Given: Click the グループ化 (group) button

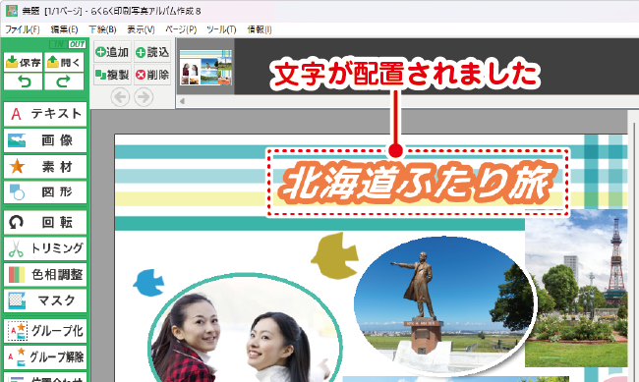Looking at the screenshot, I should pos(45,331).
